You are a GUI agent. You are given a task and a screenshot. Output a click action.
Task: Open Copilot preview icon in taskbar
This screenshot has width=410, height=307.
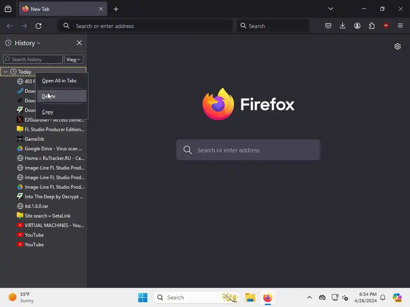pos(397,297)
